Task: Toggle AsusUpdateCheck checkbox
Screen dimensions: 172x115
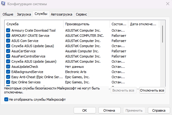Action: click(x=8, y=66)
